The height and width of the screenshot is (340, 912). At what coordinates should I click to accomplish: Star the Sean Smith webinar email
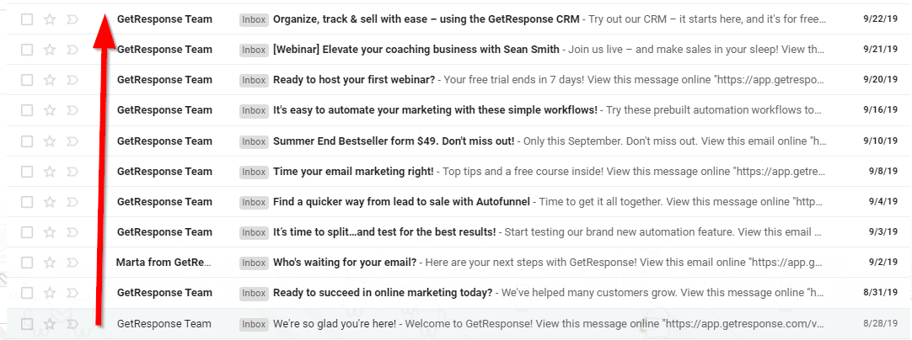[x=50, y=50]
